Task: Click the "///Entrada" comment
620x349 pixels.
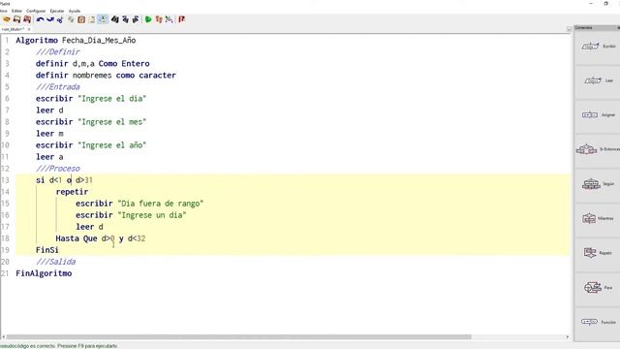Action: (x=58, y=87)
